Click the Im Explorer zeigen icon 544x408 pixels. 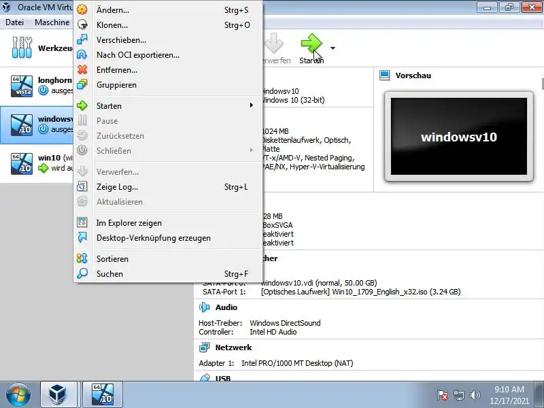pyautogui.click(x=82, y=222)
